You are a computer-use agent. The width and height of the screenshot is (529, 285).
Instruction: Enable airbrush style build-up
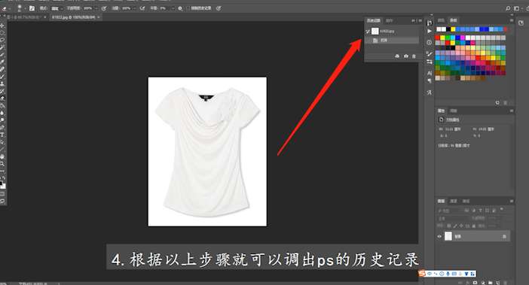142,8
